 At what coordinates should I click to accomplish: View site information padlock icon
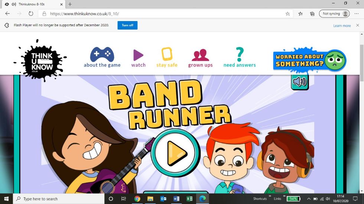pyautogui.click(x=44, y=14)
